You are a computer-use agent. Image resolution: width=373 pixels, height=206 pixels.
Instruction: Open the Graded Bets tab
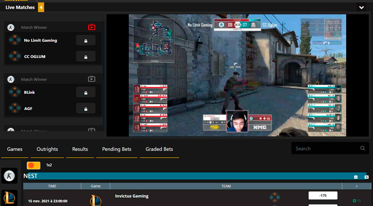[x=159, y=149]
